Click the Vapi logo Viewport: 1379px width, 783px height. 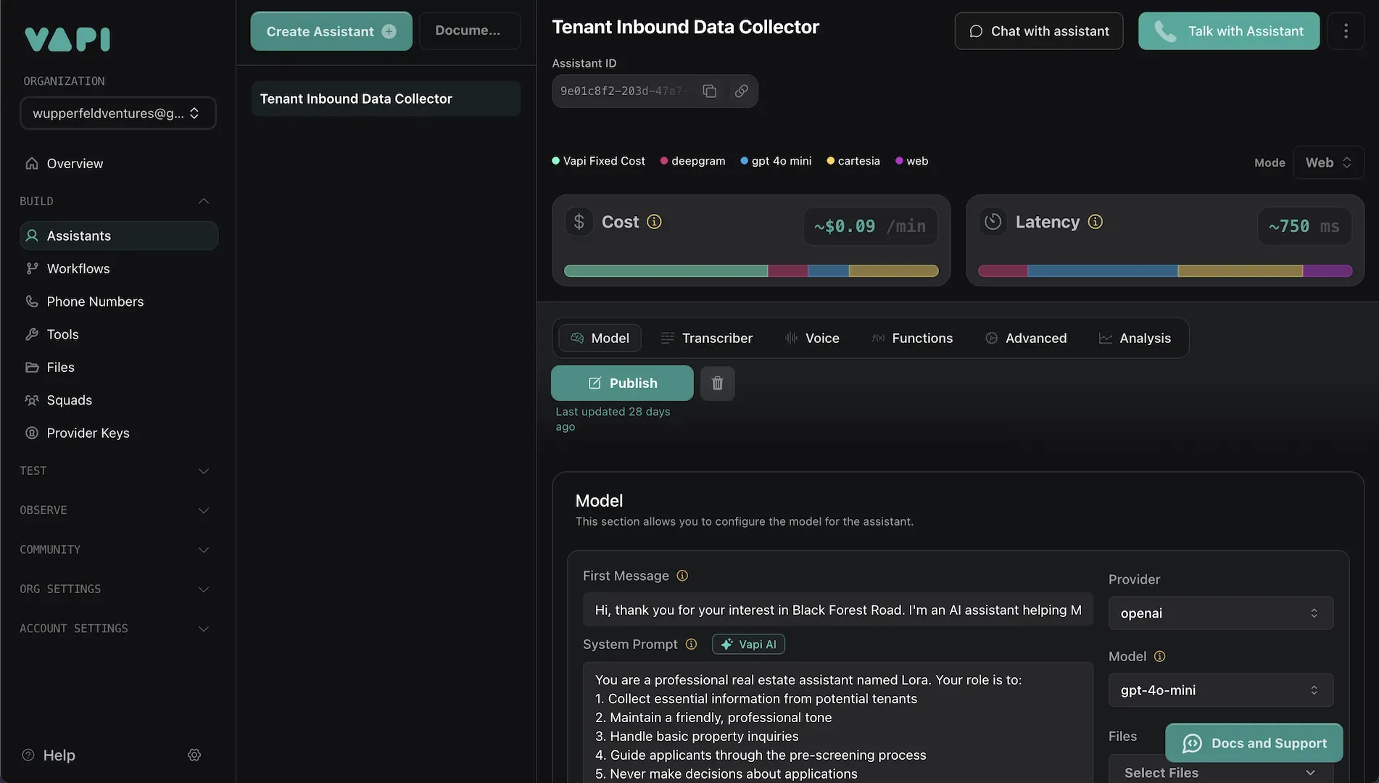click(67, 38)
